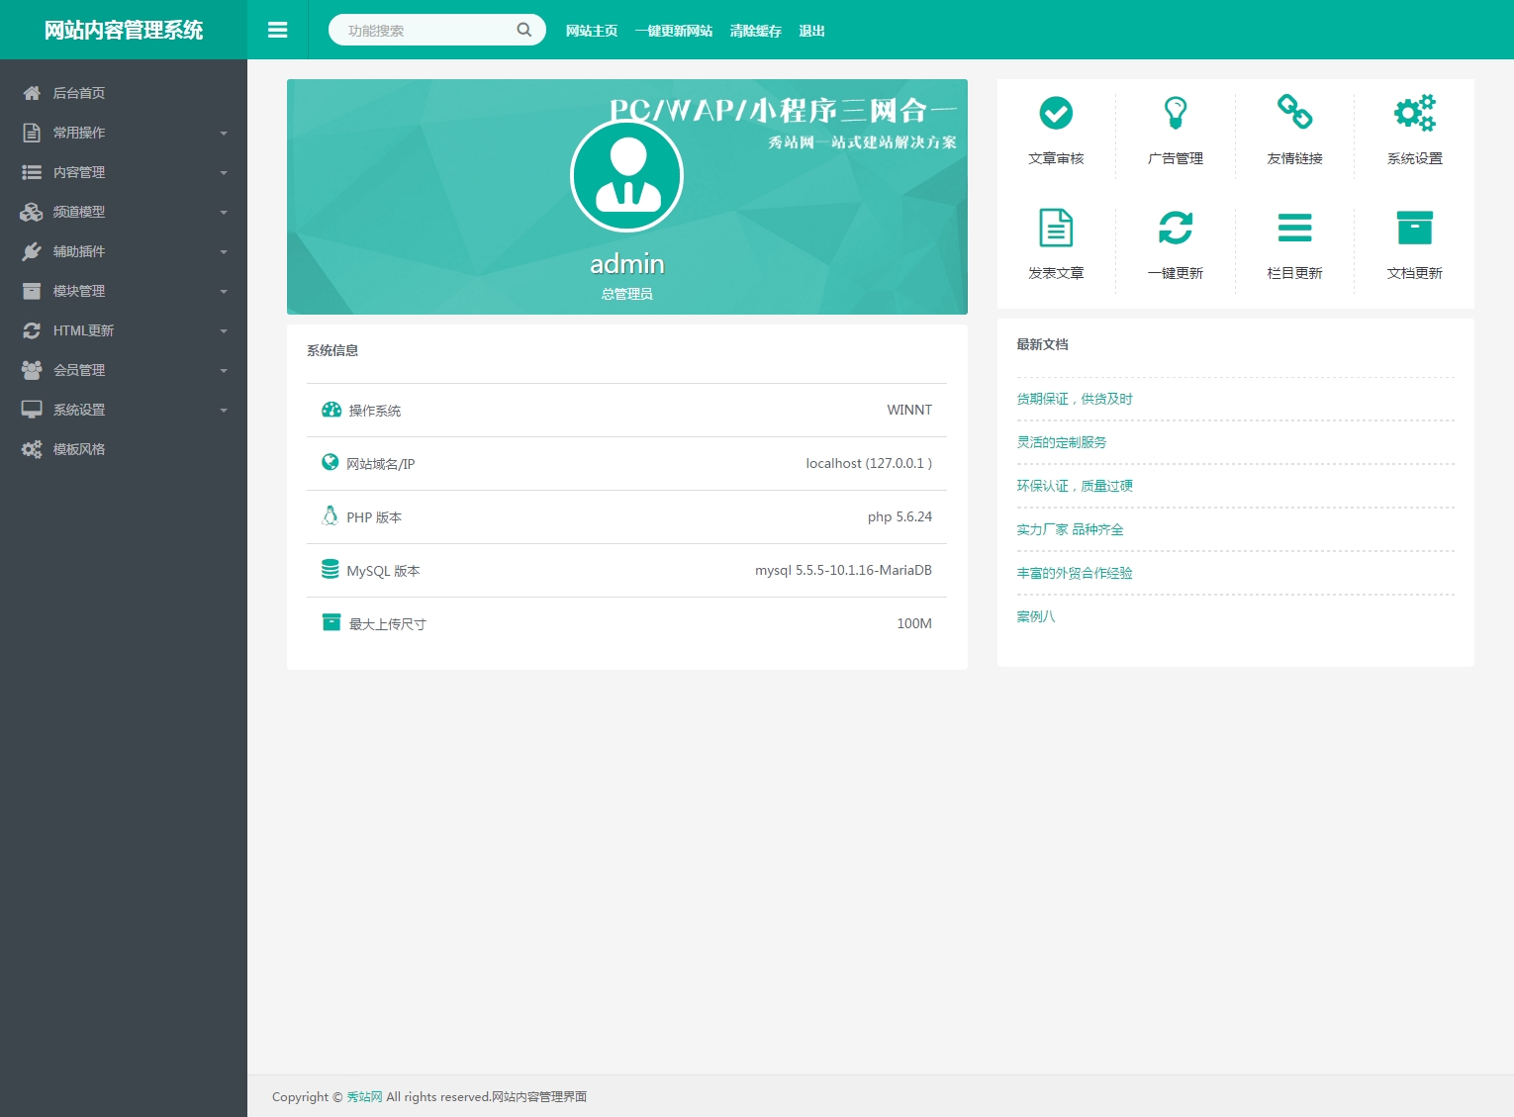Open the article 货期保证，供货及时
The width and height of the screenshot is (1514, 1117).
(1075, 399)
